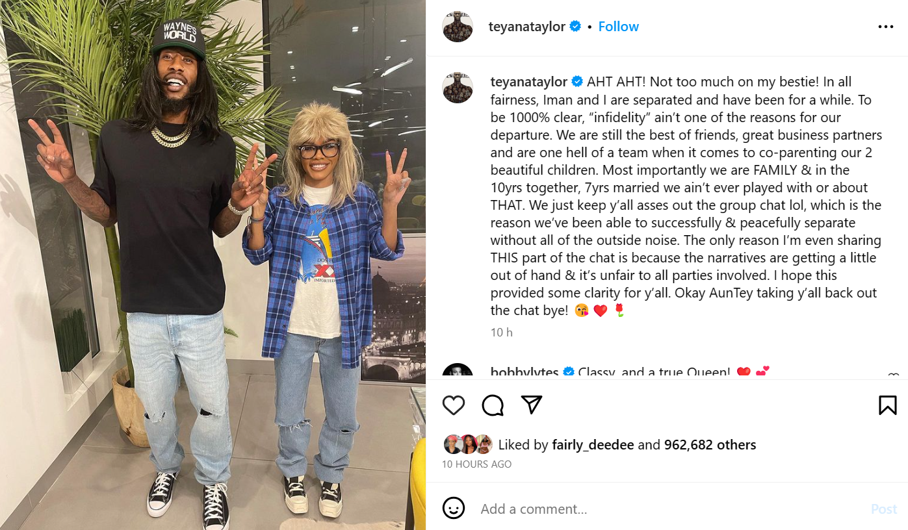
Task: Open teyanataylor's profile picture in the header
Action: 458,27
